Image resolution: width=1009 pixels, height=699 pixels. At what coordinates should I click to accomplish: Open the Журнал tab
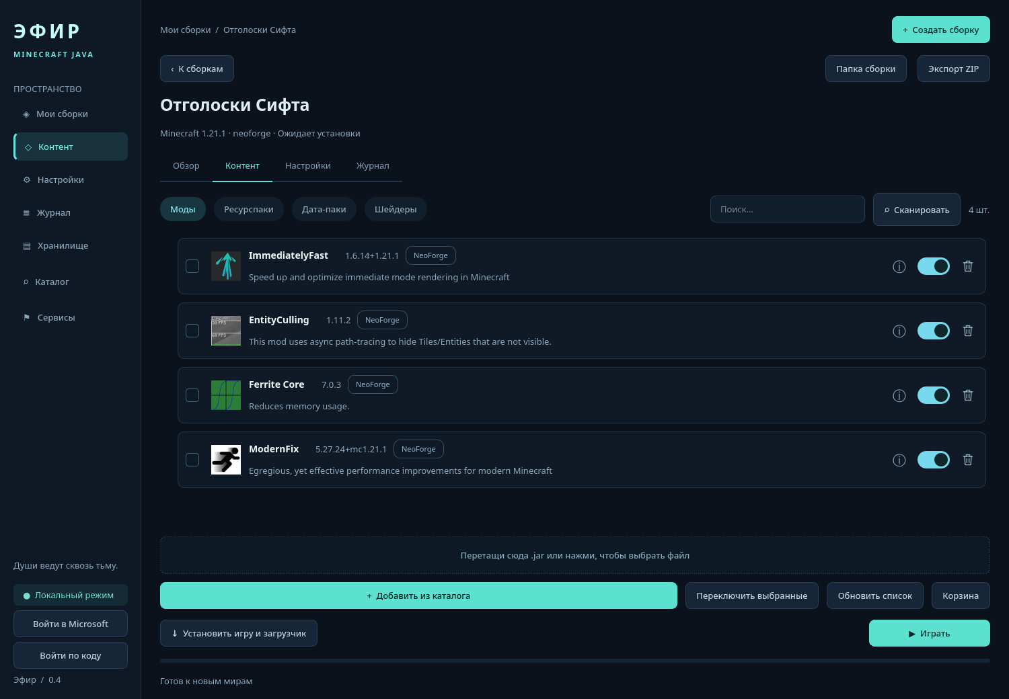(373, 166)
